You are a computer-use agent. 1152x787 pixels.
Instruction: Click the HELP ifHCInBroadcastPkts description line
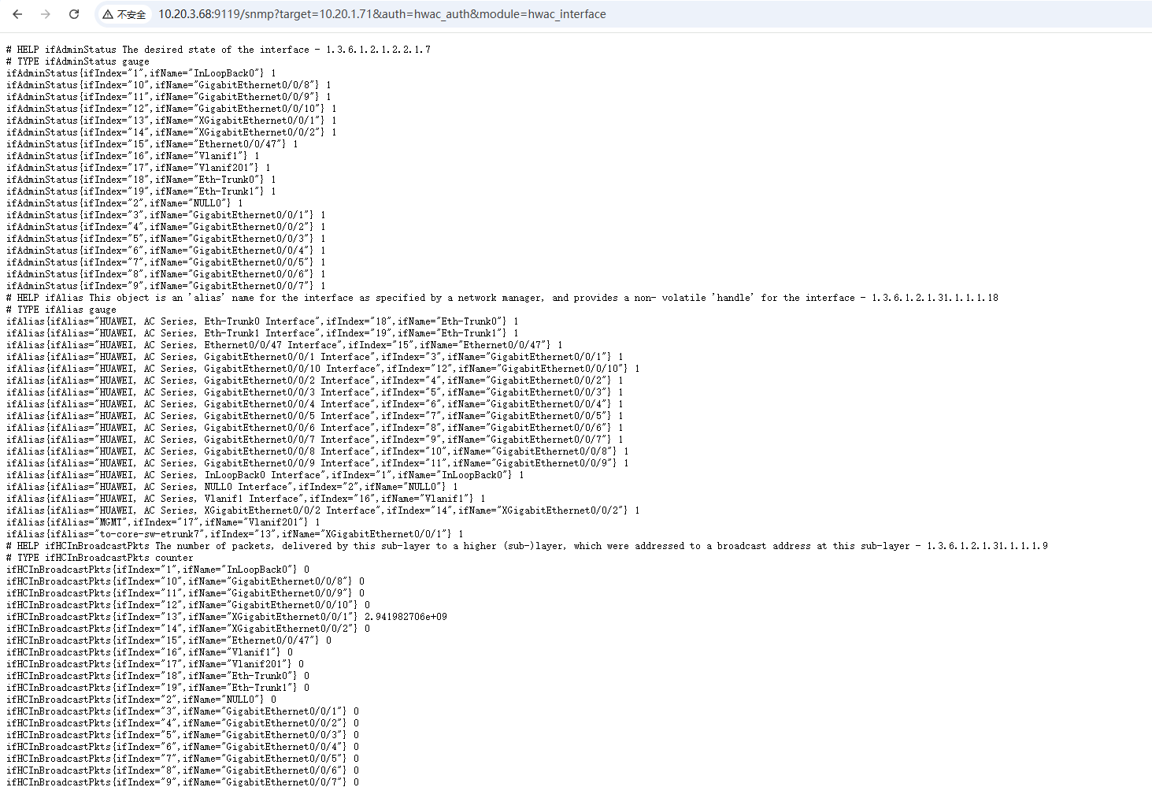click(526, 546)
